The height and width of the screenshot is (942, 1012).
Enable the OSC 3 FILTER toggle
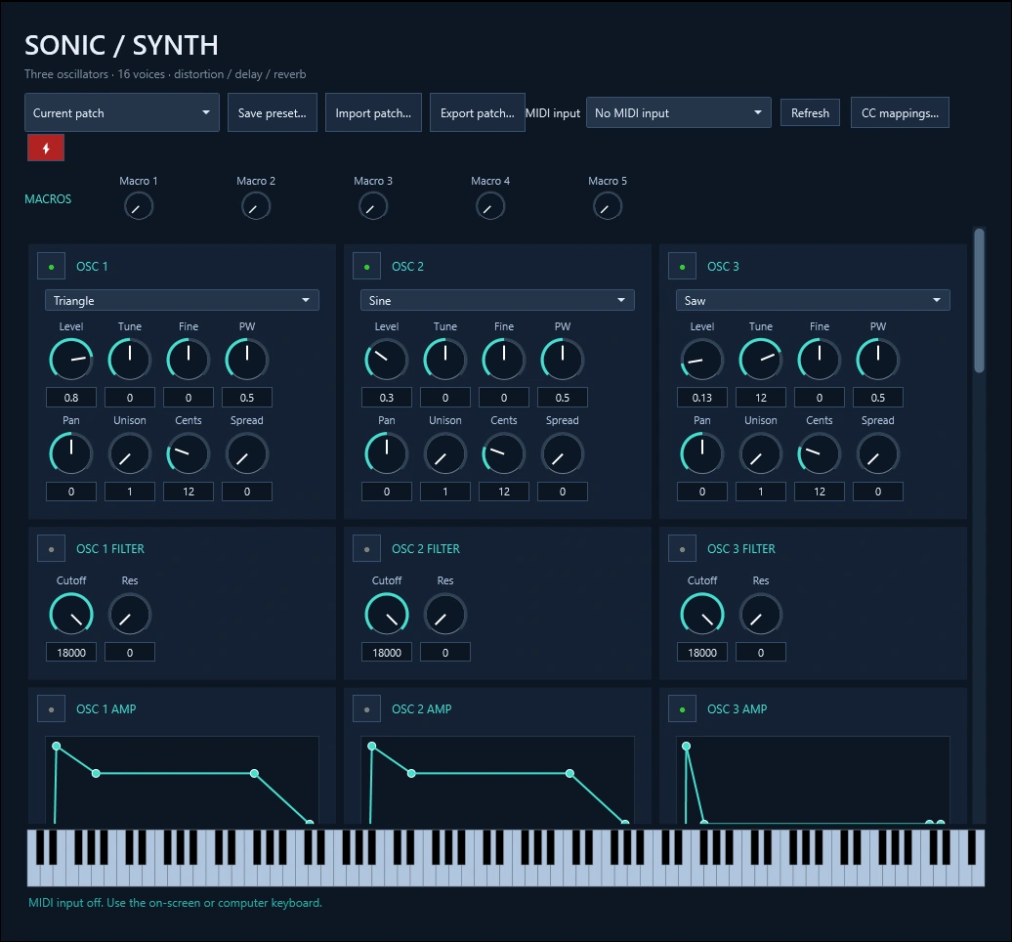(x=682, y=549)
